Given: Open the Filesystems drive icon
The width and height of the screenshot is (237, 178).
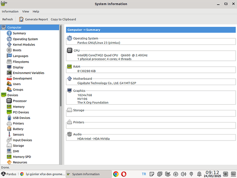Looking at the screenshot, I should [x=9, y=62].
